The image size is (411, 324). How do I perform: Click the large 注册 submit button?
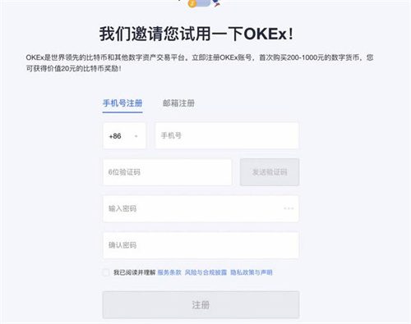201,305
